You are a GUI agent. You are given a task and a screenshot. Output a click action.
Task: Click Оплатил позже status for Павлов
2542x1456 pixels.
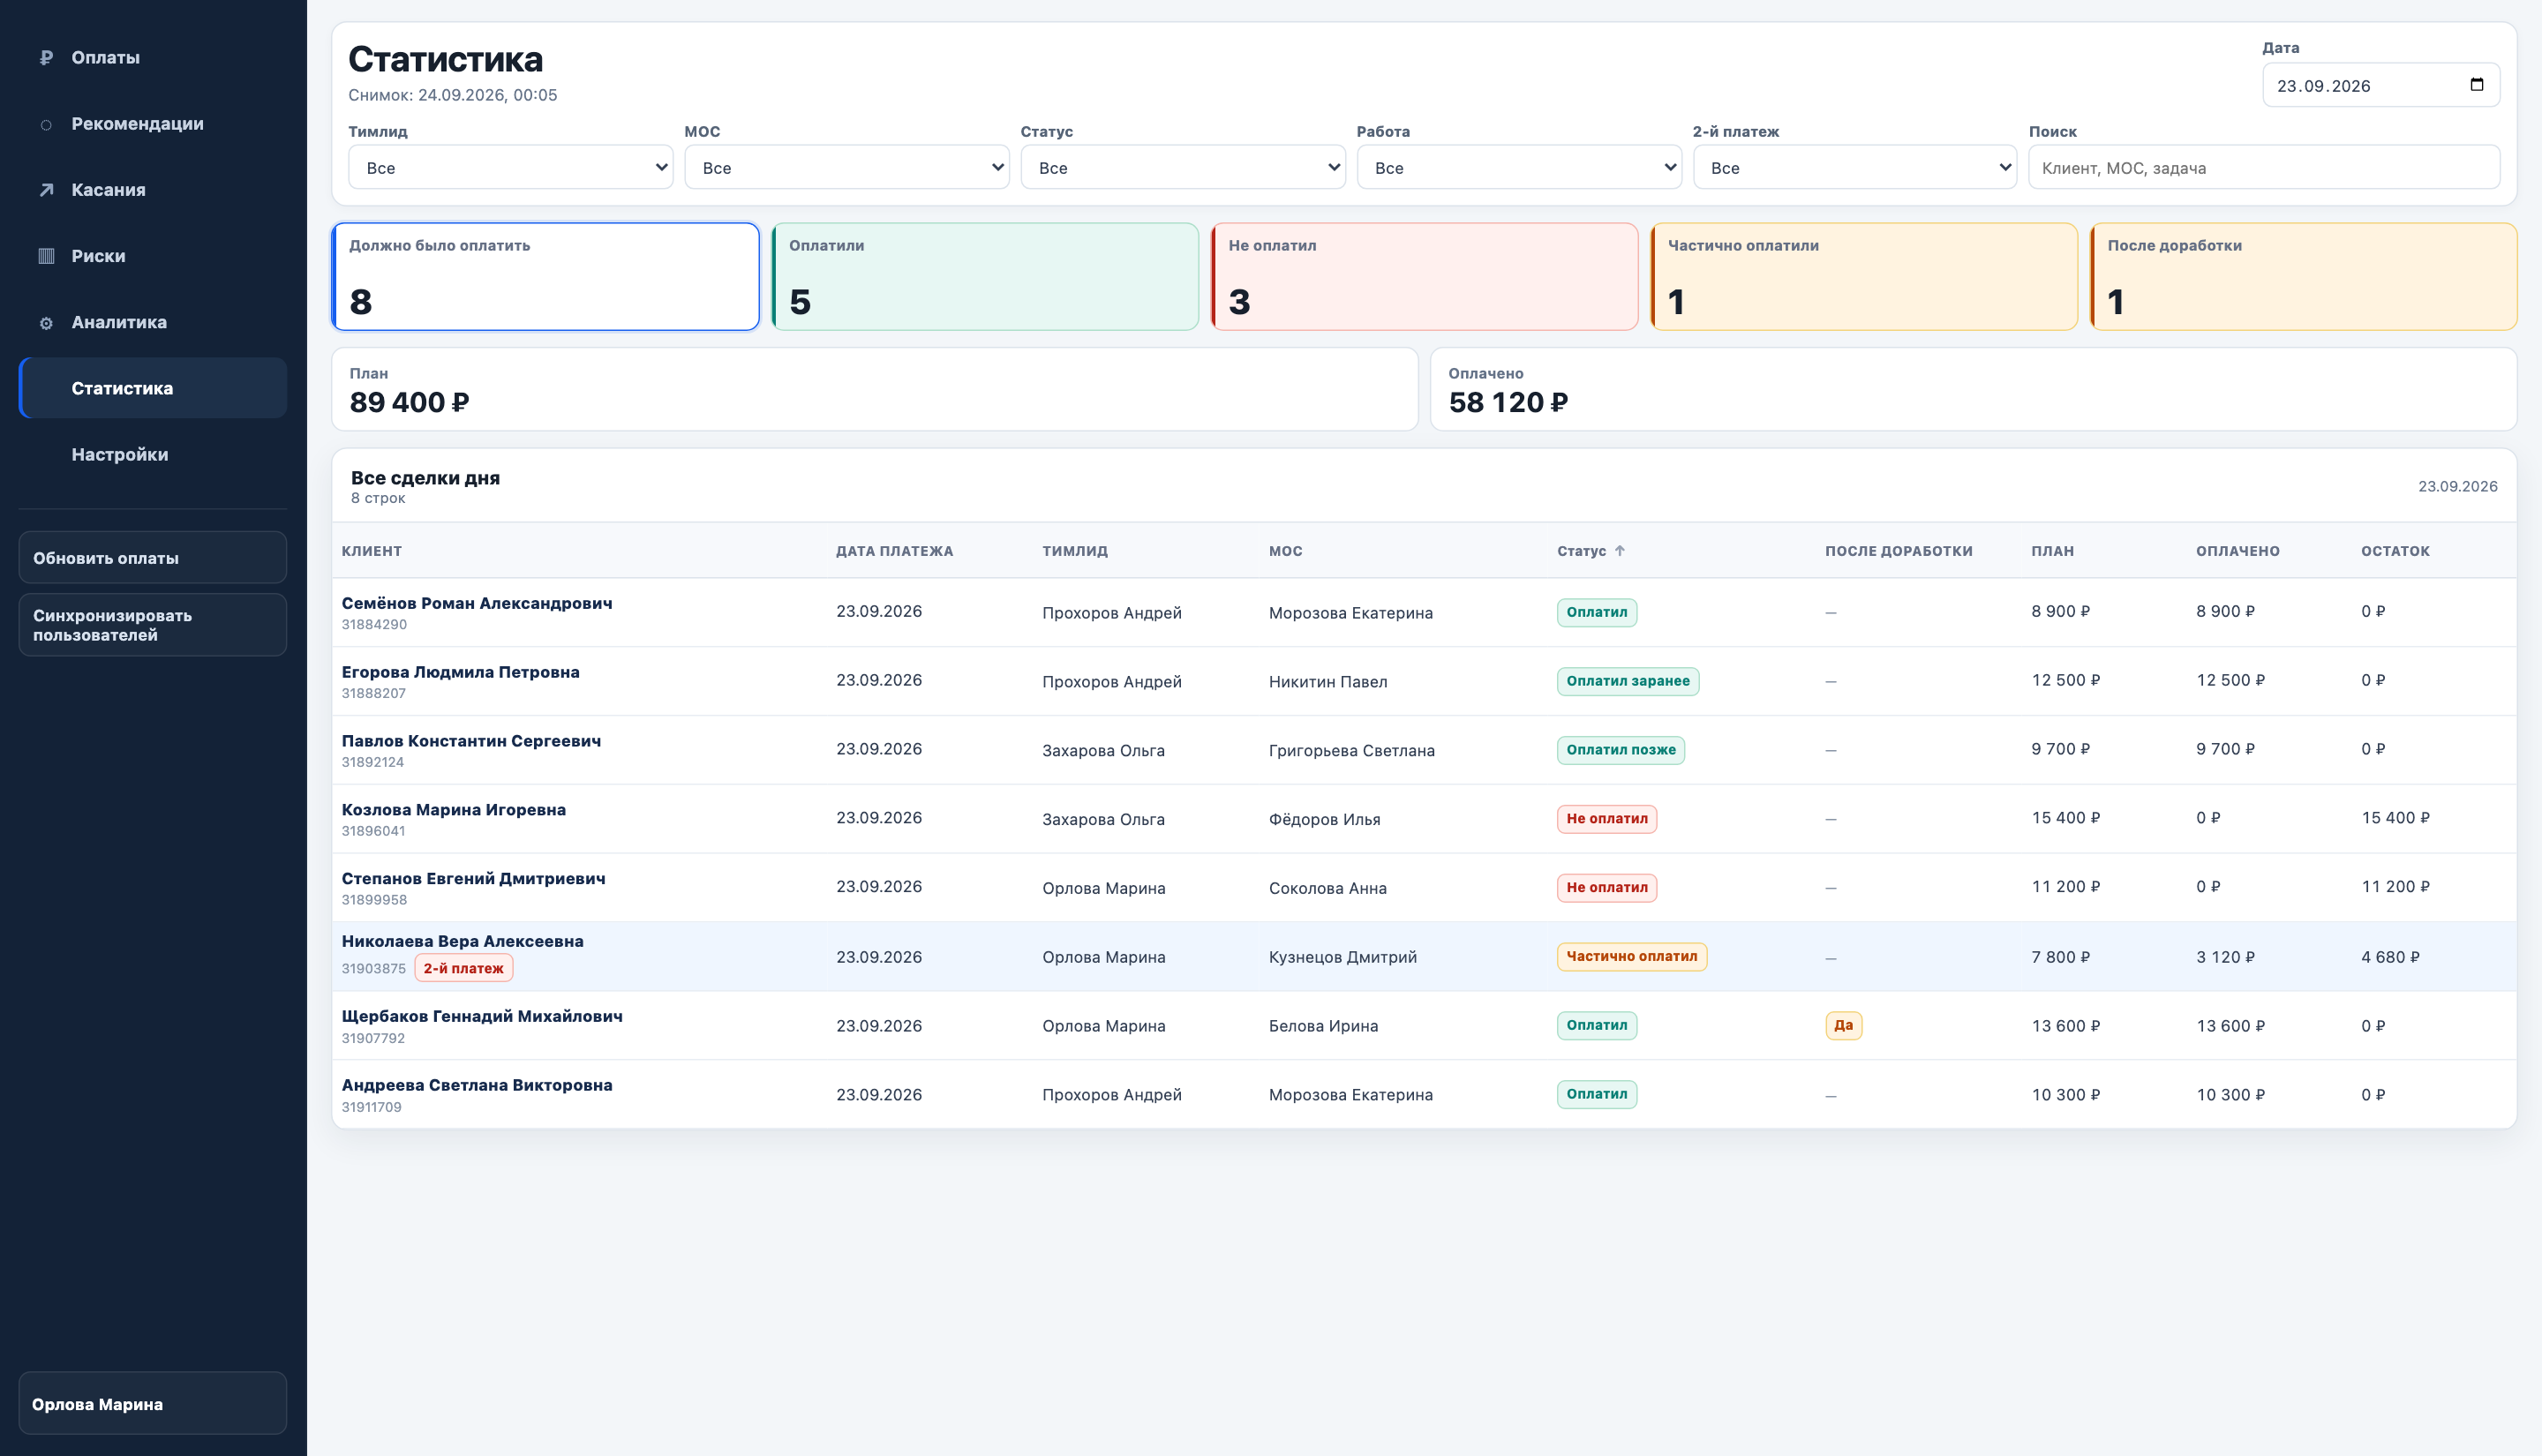[1620, 750]
